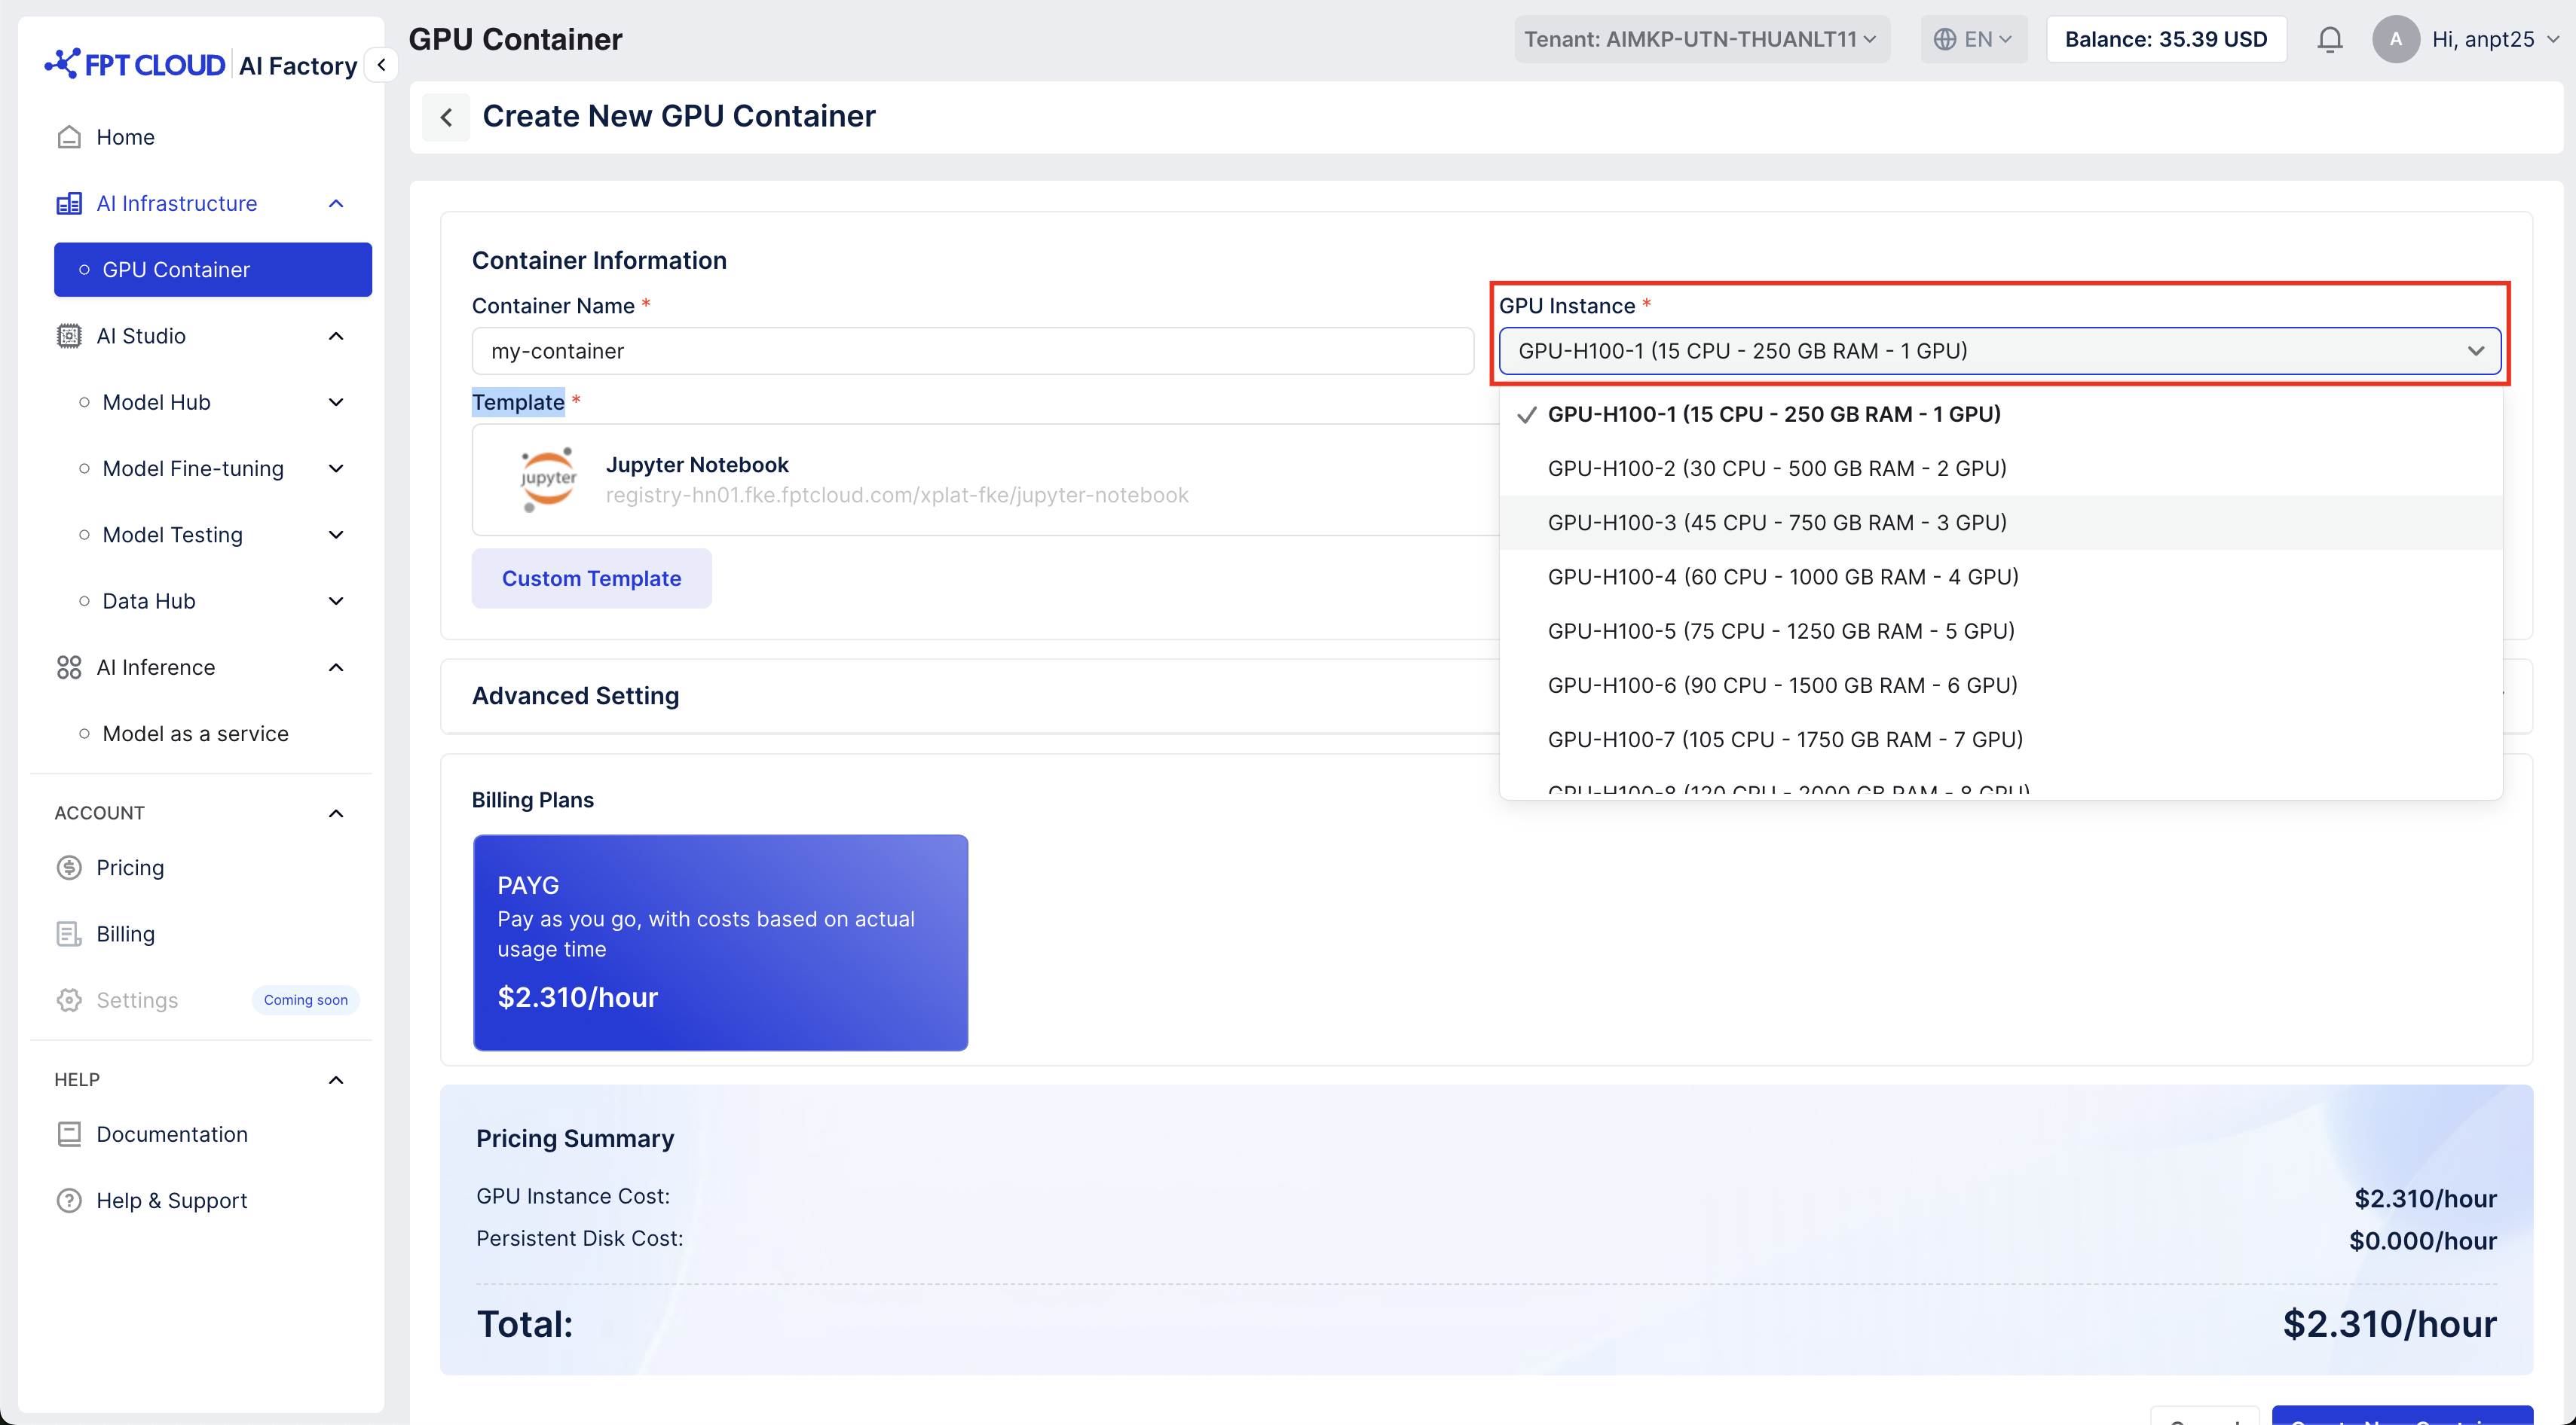Click the Custom Template button
This screenshot has height=1425, width=2576.
591,578
